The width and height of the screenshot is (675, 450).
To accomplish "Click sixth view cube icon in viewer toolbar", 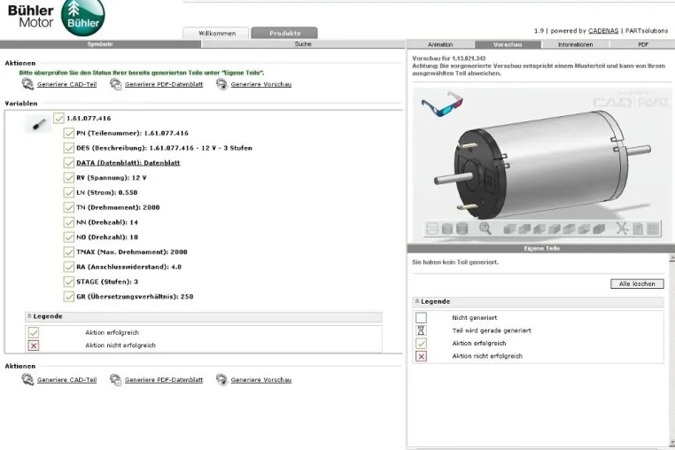I will pyautogui.click(x=584, y=229).
